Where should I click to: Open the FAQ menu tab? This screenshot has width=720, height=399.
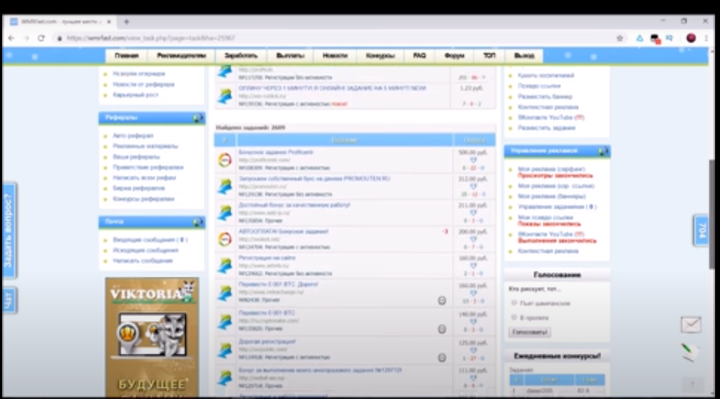[x=420, y=56]
